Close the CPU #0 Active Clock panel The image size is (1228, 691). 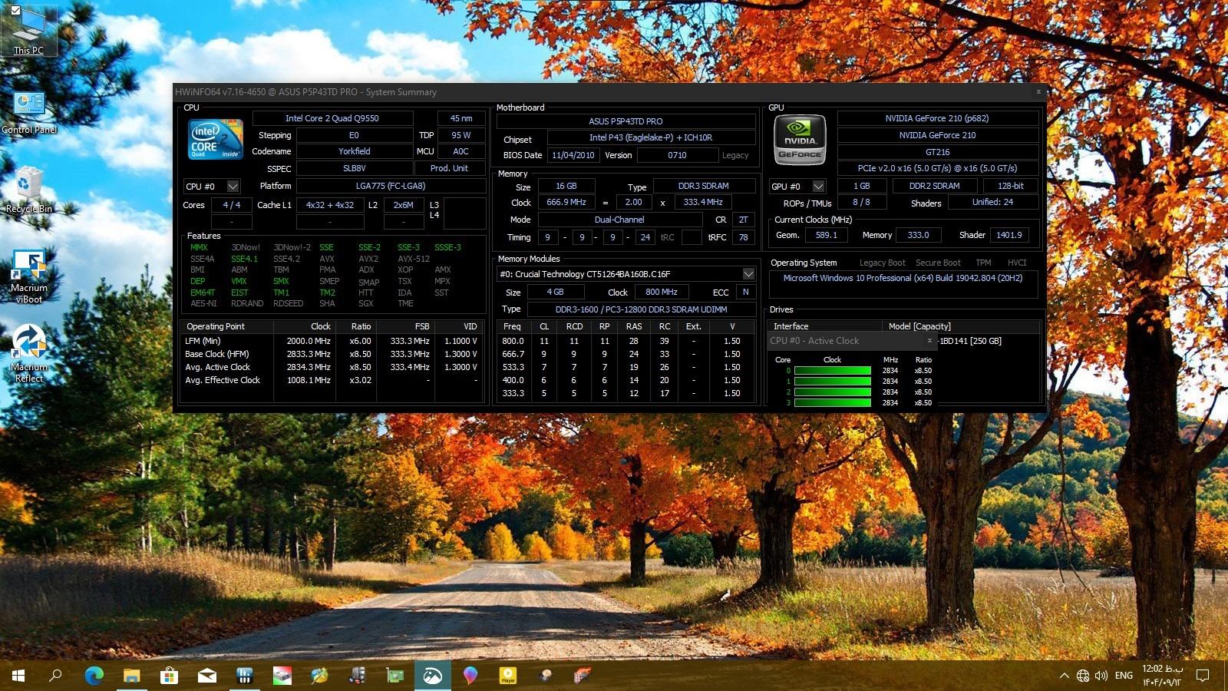[929, 341]
